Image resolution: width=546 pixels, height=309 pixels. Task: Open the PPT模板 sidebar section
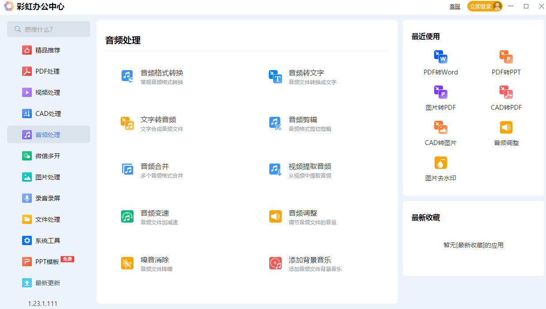(x=49, y=261)
